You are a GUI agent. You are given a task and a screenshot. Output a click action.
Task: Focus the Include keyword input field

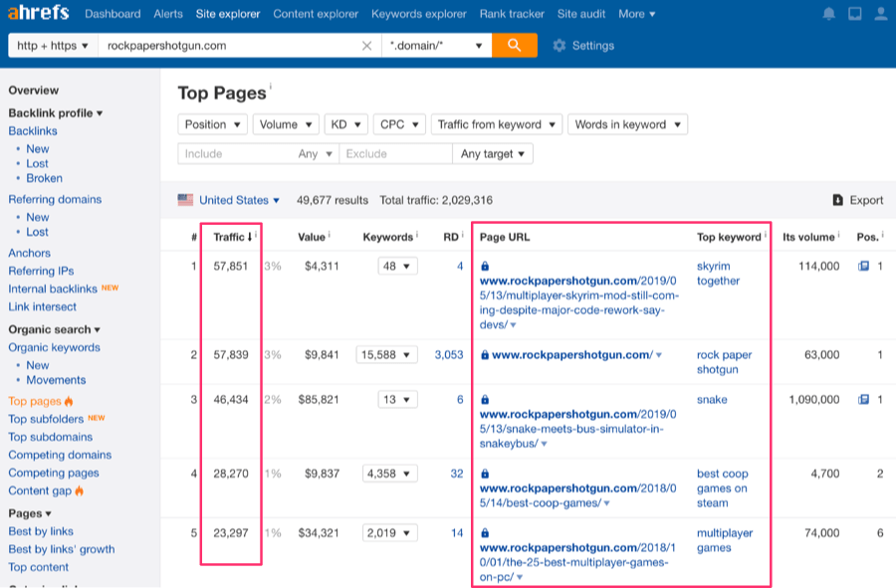(234, 153)
